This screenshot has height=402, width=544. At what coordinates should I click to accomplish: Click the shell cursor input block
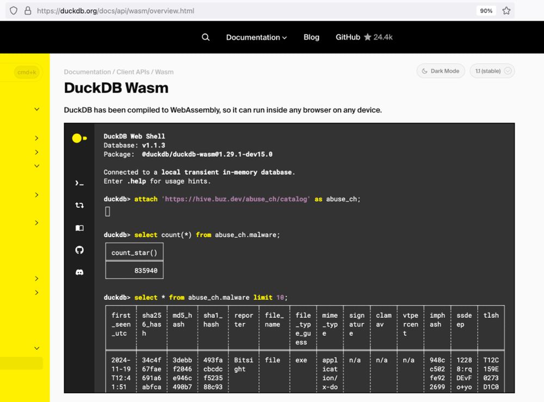pos(108,211)
